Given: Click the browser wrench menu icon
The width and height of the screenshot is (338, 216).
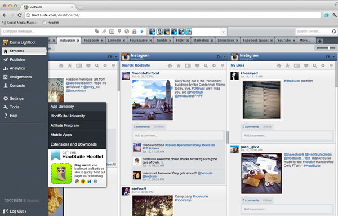Looking at the screenshot, I should point(335,15).
